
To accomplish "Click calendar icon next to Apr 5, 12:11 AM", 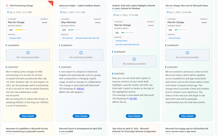I will click(61, 12).
